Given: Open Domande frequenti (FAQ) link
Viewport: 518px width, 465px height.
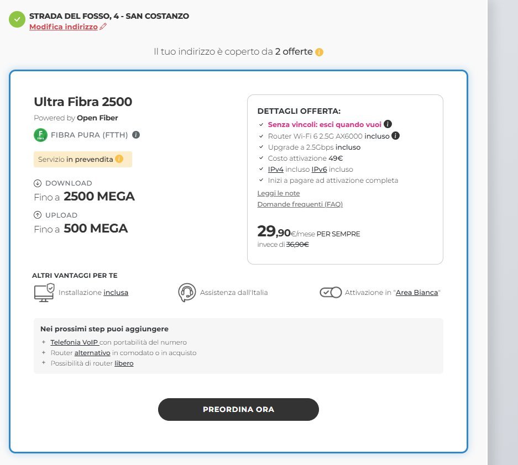Looking at the screenshot, I should [300, 204].
